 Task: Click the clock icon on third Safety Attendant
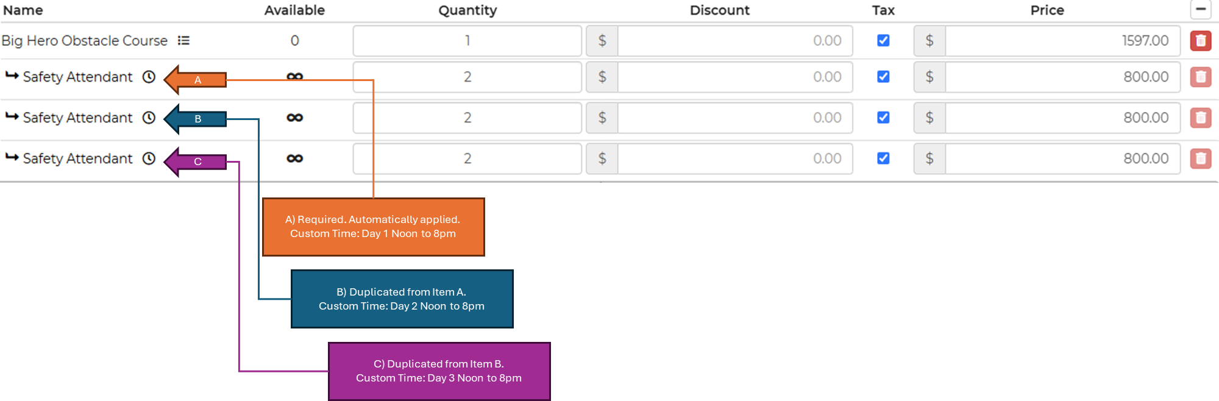(x=149, y=158)
